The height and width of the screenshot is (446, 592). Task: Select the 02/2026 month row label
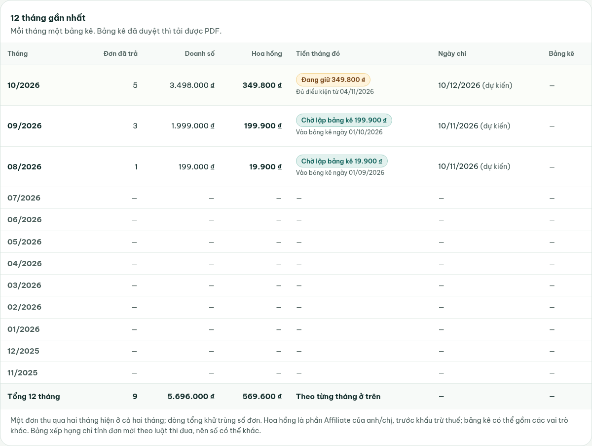click(25, 307)
